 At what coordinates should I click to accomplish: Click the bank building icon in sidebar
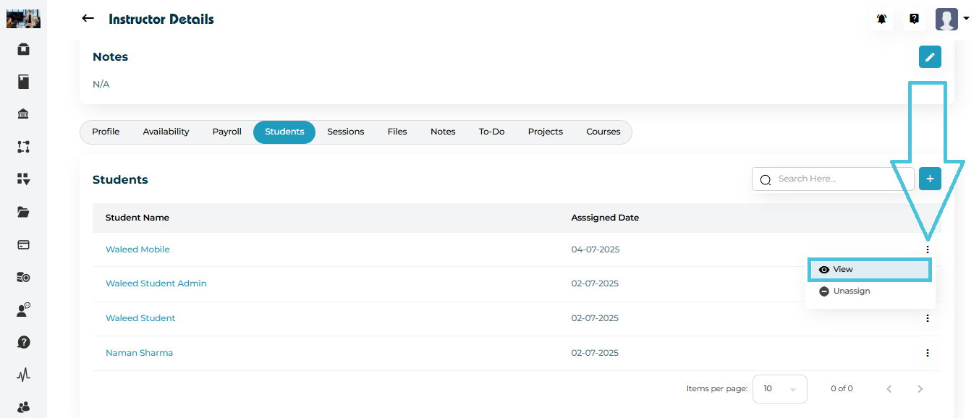[x=23, y=114]
